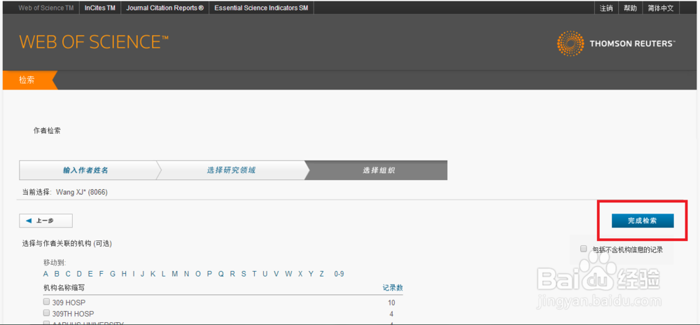Viewport: 700px width, 325px height.
Task: Jump to letter H institutions
Action: 124,274
